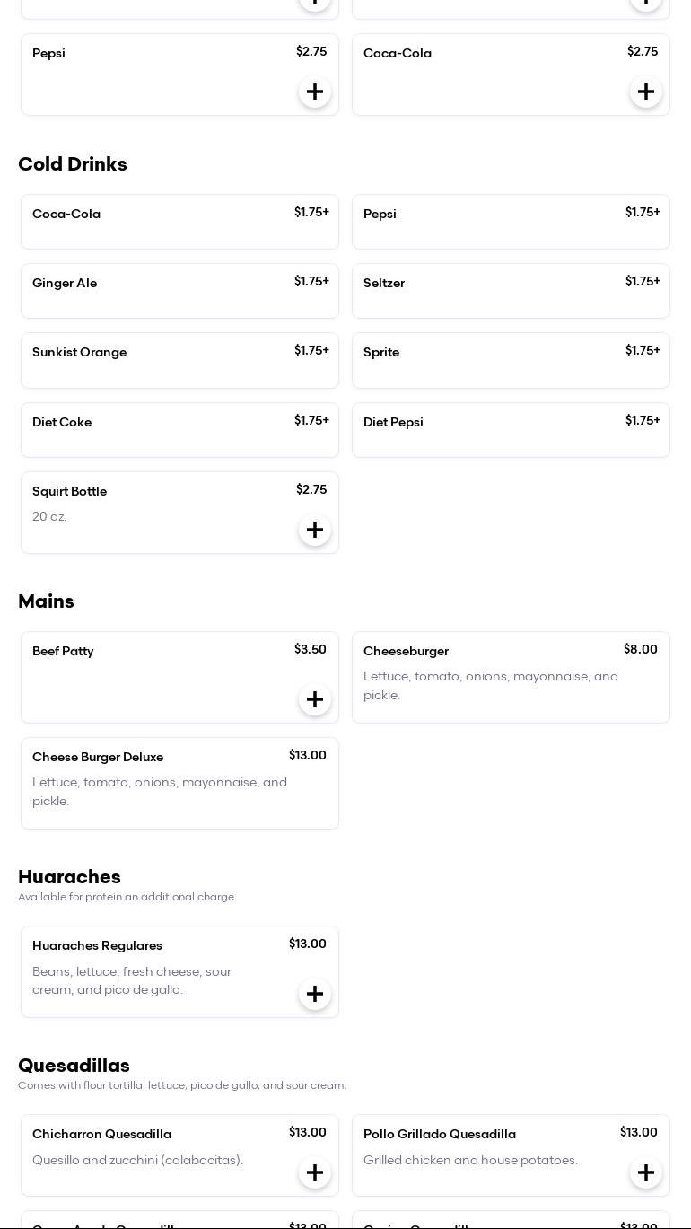
Task: Open the Diet Coke item
Action: (x=179, y=430)
